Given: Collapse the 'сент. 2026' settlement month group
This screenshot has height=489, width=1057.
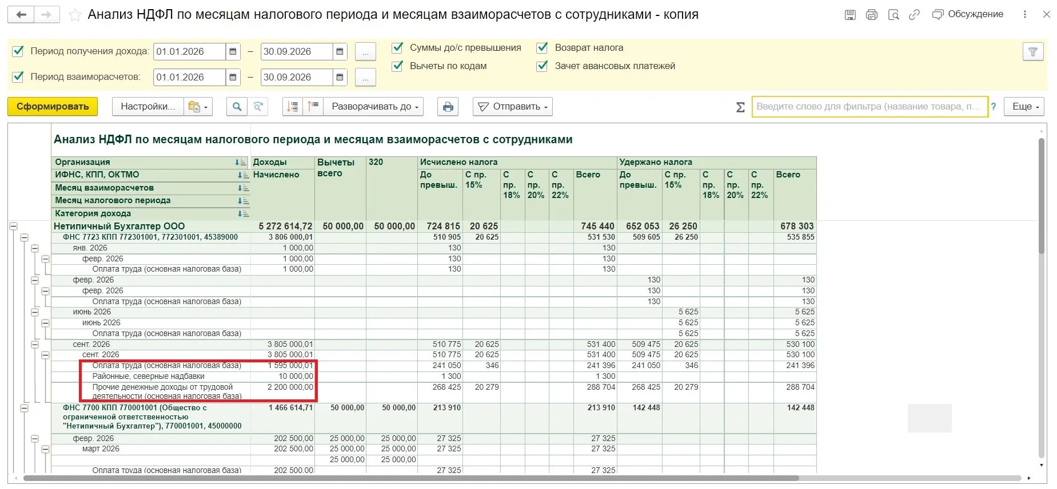Looking at the screenshot, I should [35, 345].
